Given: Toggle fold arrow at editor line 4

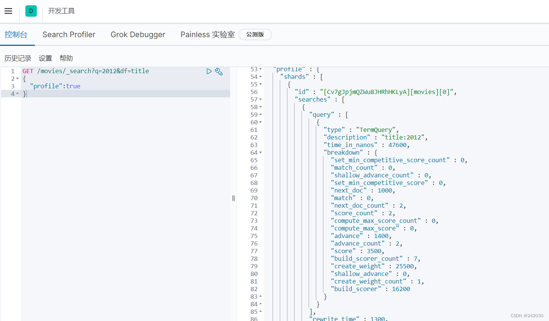Looking at the screenshot, I should click(17, 94).
